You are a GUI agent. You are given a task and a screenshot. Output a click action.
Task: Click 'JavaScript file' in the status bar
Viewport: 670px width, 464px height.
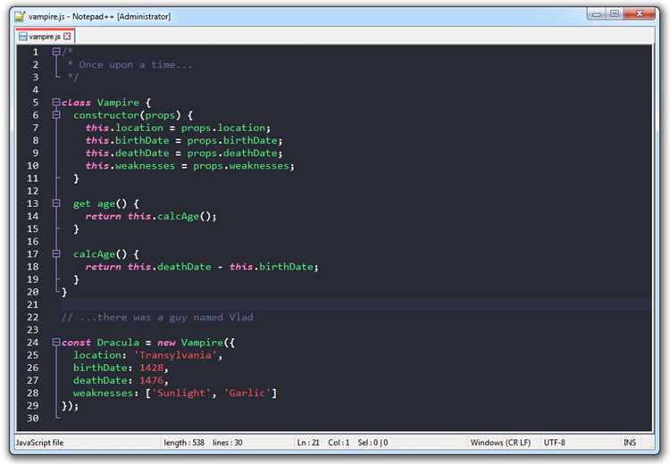[x=39, y=443]
